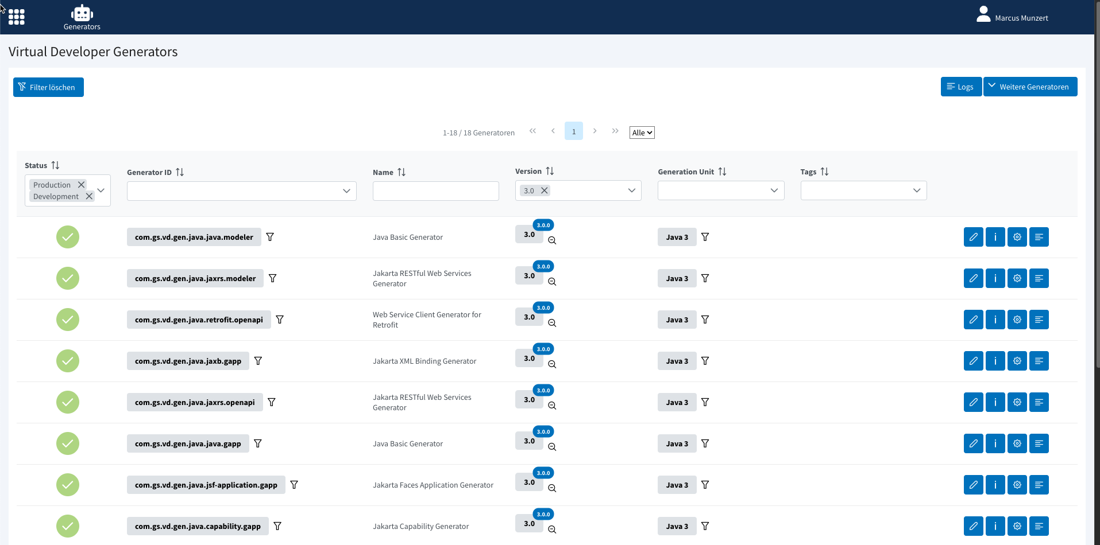The image size is (1100, 545).
Task: Click the 3.0.0 badge in java.gapp row
Action: coord(543,431)
